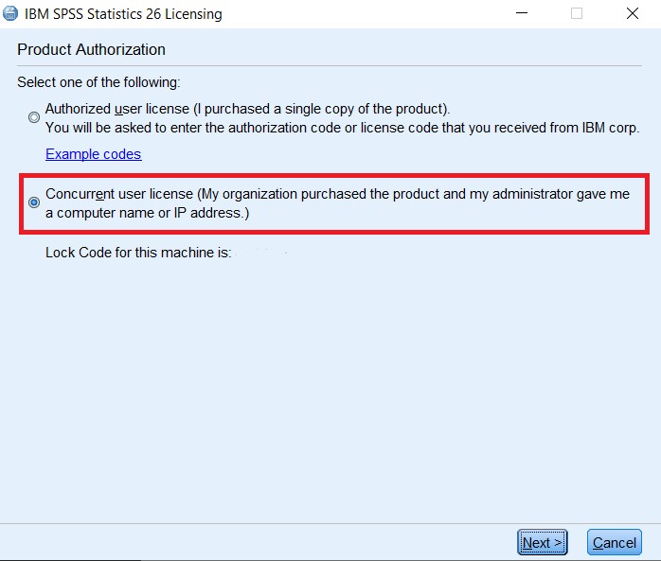Click the 'Select one of the following:' text
Image resolution: width=661 pixels, height=561 pixels.
pos(98,82)
